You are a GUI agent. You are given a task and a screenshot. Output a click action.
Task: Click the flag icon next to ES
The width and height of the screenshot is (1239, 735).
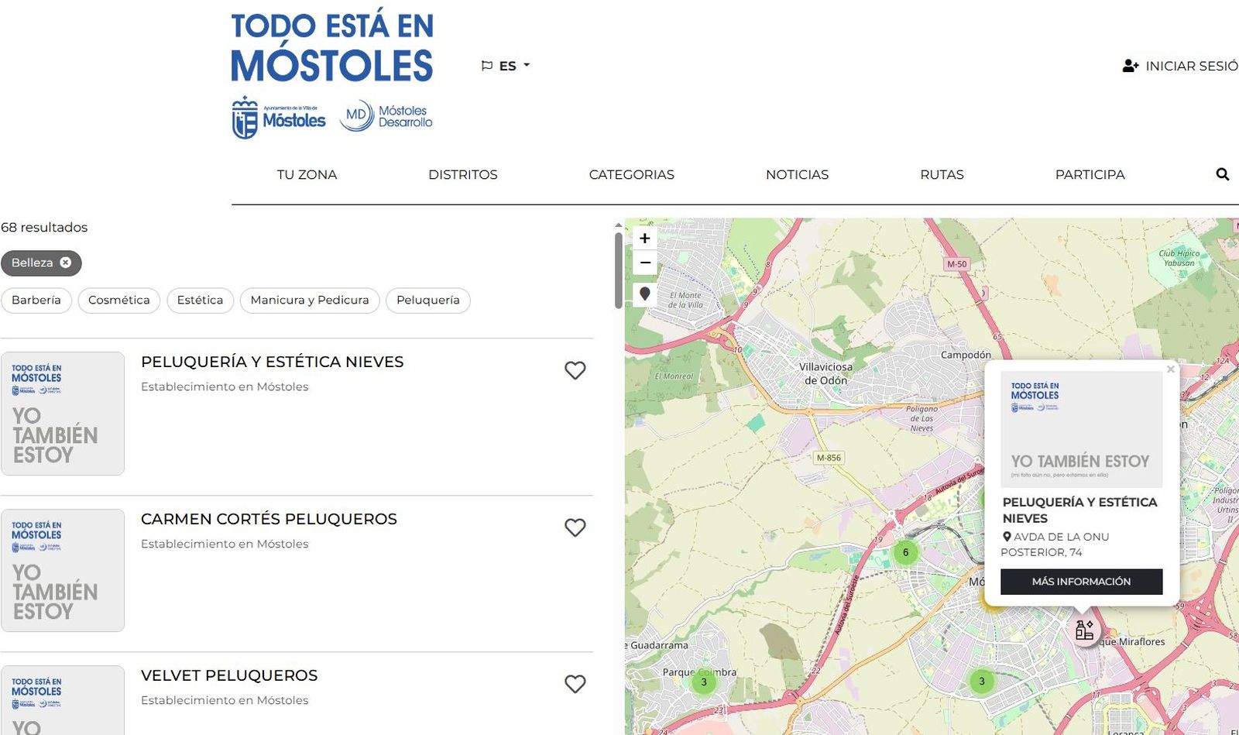pos(487,66)
